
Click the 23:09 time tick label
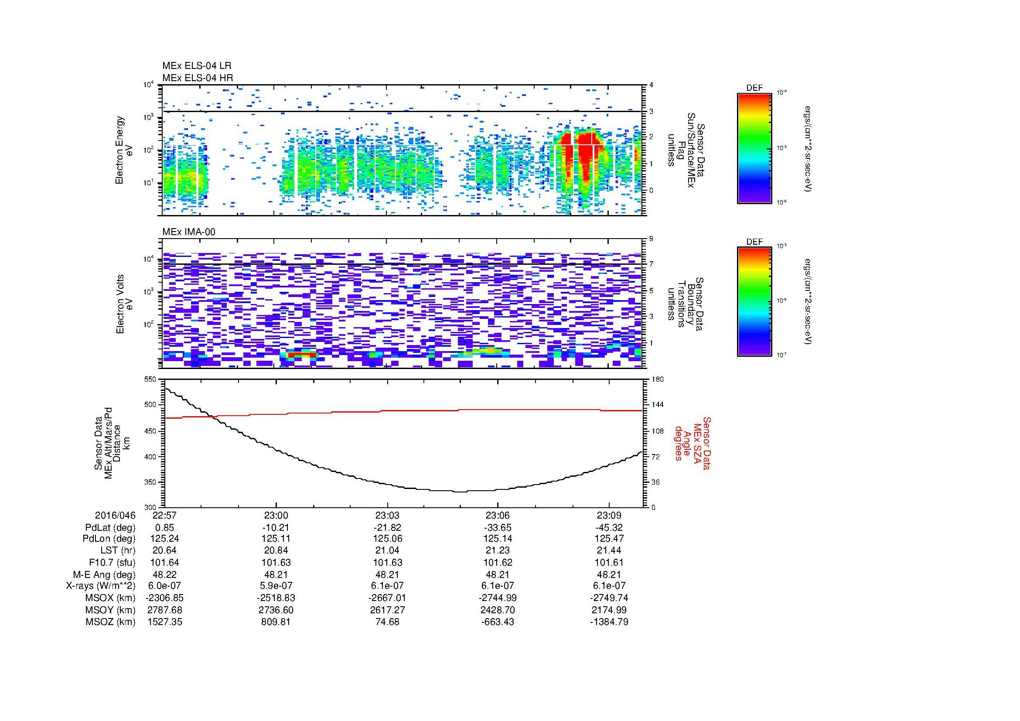pyautogui.click(x=609, y=516)
